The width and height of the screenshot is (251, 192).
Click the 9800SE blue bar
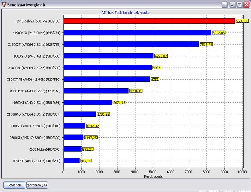(74, 126)
